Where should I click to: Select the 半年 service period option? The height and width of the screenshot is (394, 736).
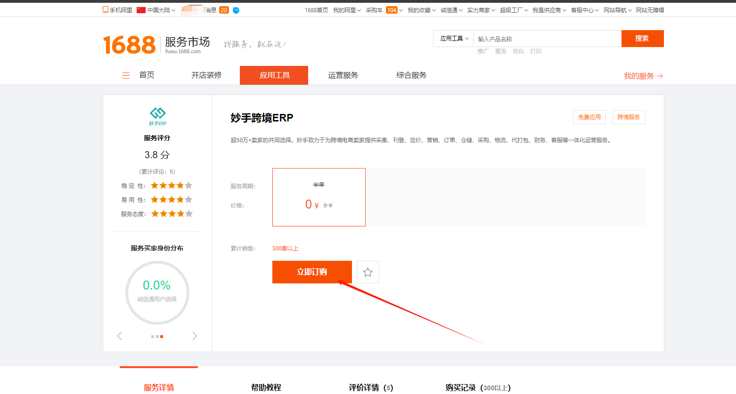pos(319,197)
